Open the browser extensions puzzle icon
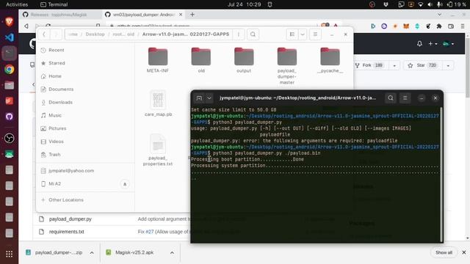The width and height of the screenshot is (470, 264). [x=439, y=26]
